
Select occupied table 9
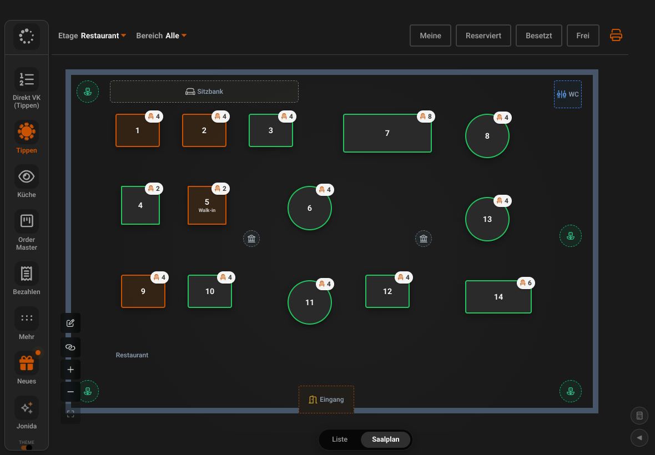[x=143, y=291]
